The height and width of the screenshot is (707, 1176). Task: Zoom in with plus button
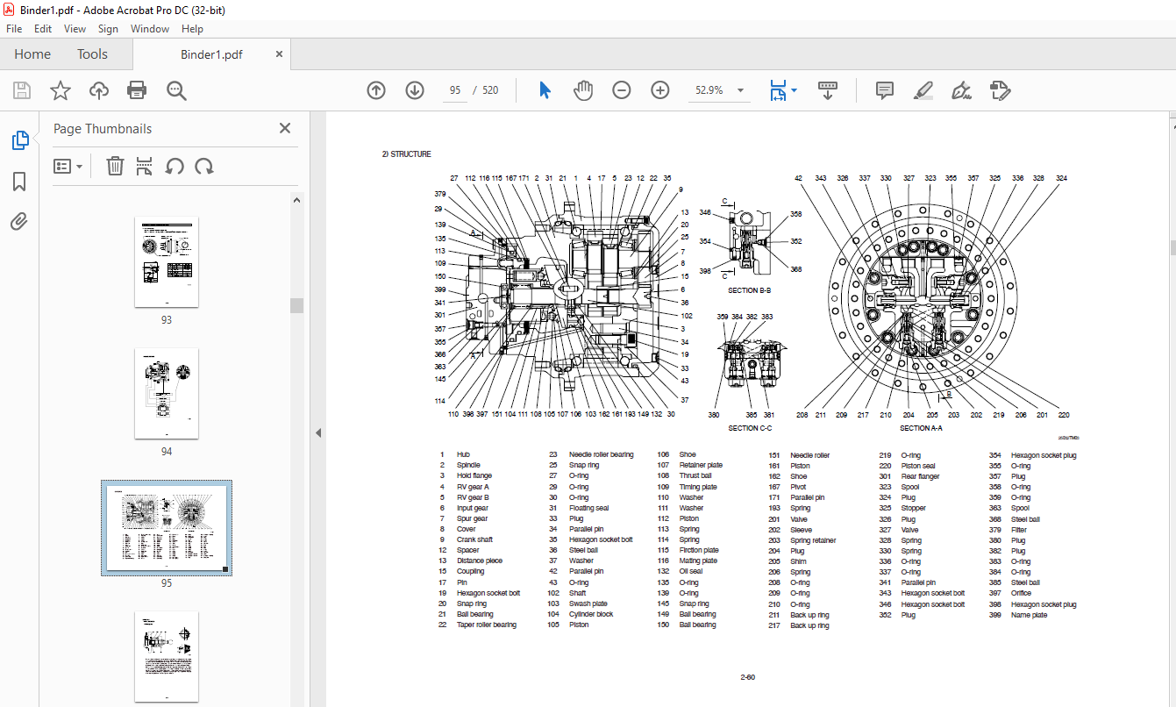(660, 90)
